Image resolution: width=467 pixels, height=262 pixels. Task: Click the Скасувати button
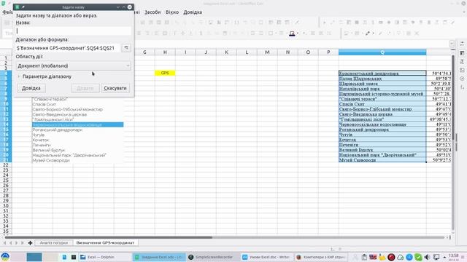(115, 88)
